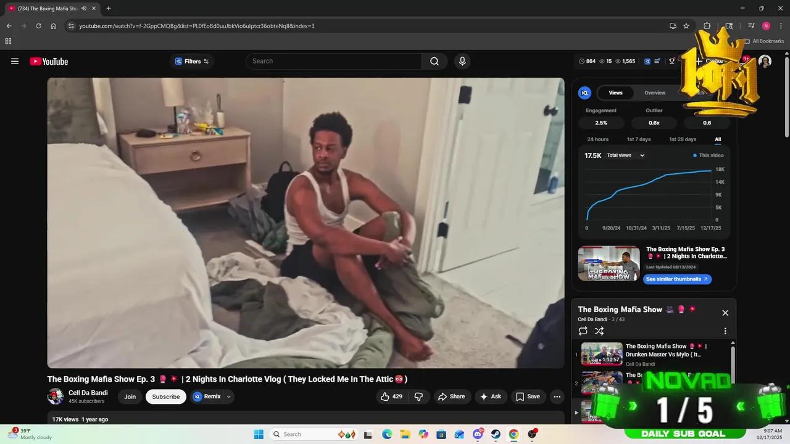The height and width of the screenshot is (444, 790).
Task: Click the round vidIQ panel logo
Action: pos(584,92)
